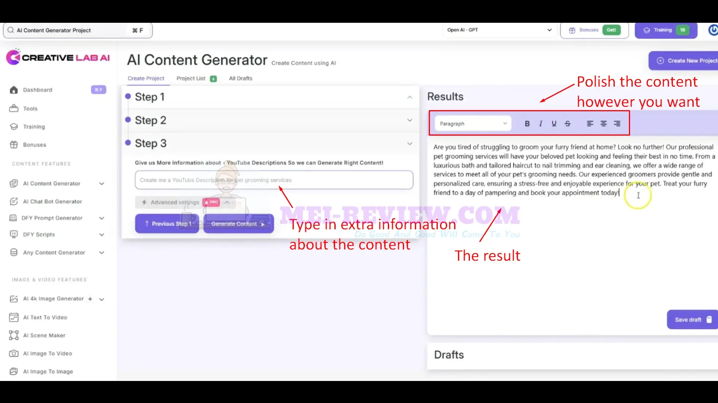Apply italic formatting to result text

point(541,124)
